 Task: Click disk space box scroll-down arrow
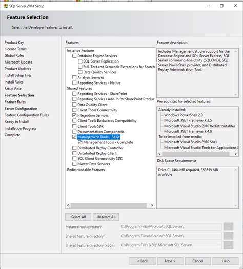(236, 205)
